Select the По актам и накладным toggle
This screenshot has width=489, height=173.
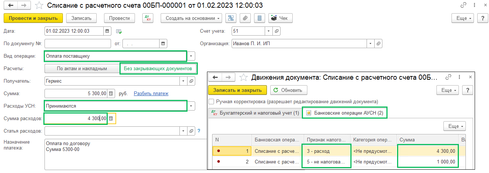pos(82,68)
